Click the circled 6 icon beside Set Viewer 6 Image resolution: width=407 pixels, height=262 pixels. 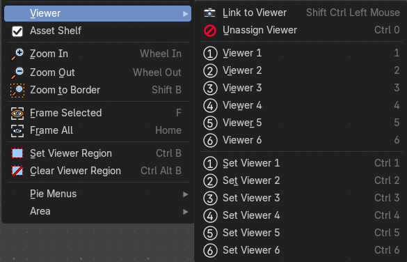coord(210,251)
